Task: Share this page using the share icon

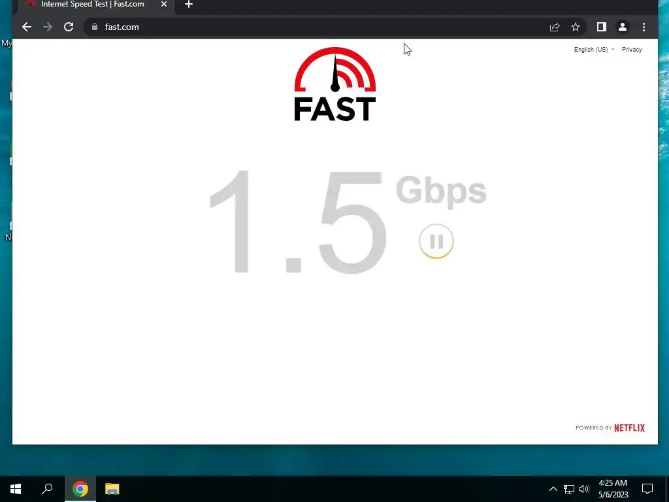Action: (x=555, y=27)
